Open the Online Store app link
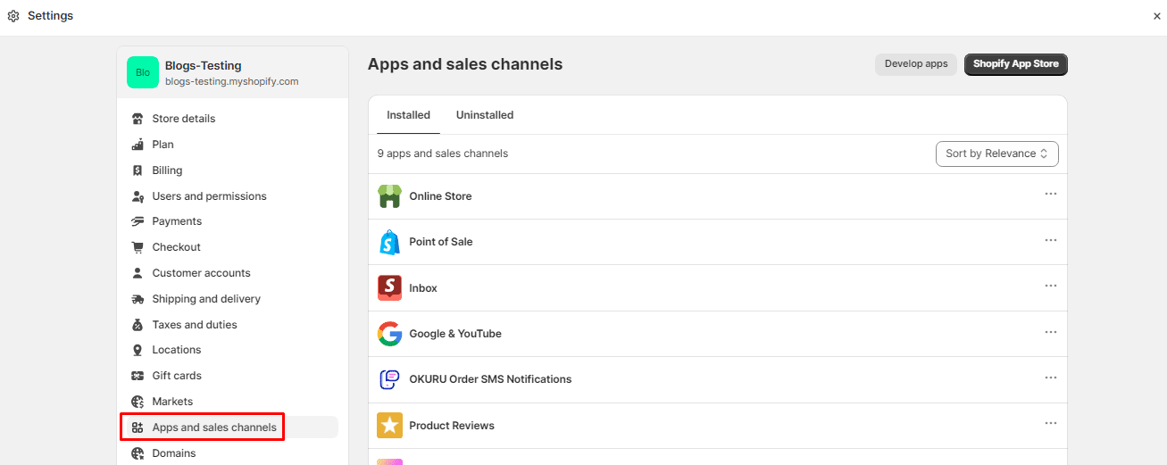The image size is (1167, 465). [x=440, y=196]
